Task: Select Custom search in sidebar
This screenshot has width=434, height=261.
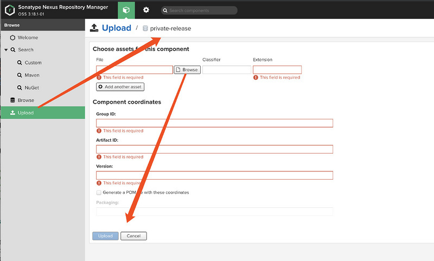Action: pos(33,63)
